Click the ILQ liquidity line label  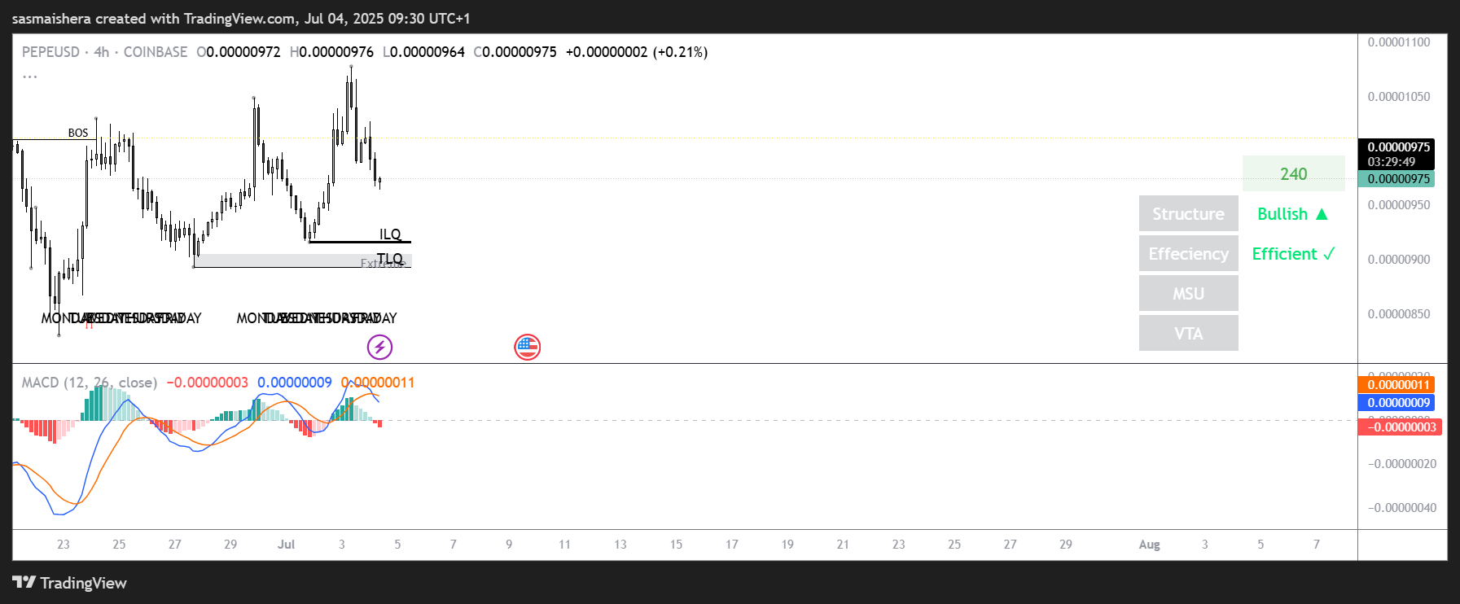[390, 234]
